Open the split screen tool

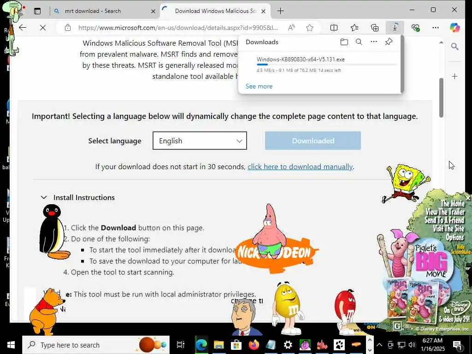[334, 28]
